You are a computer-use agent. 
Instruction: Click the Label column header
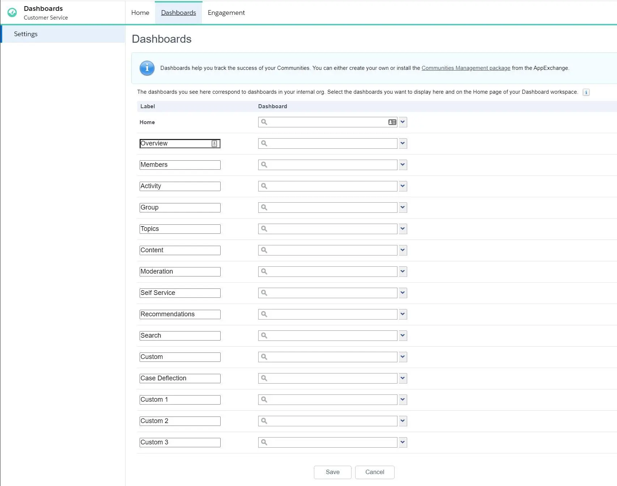coord(148,106)
